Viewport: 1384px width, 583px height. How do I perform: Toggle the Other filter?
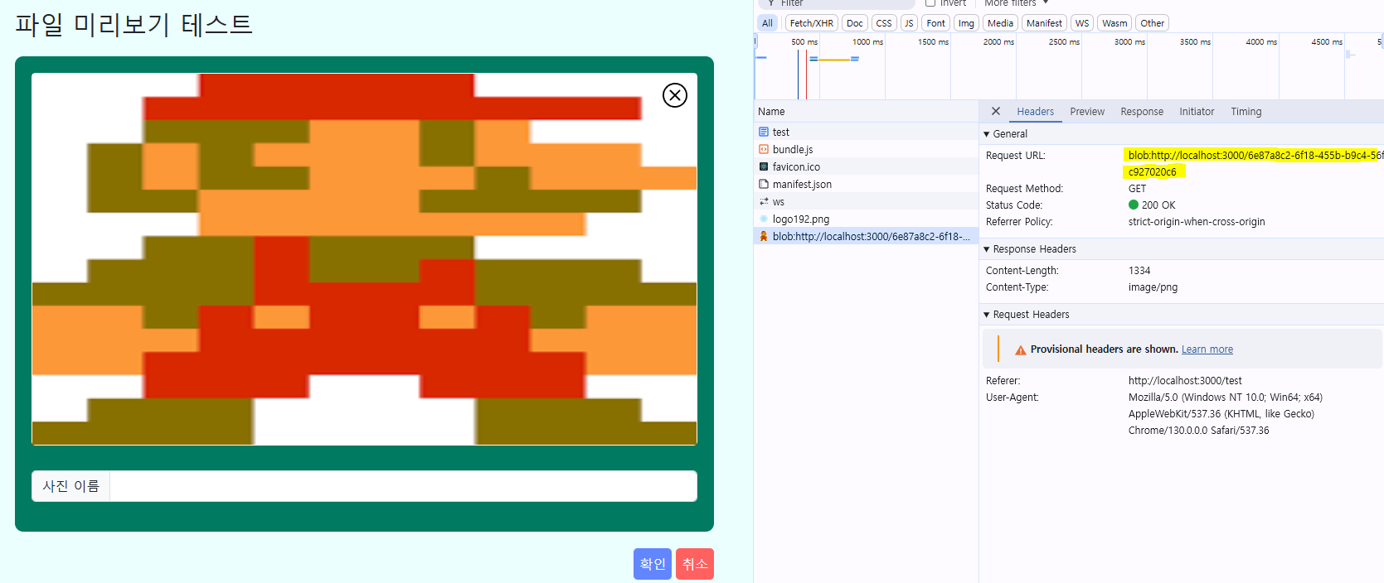1152,23
